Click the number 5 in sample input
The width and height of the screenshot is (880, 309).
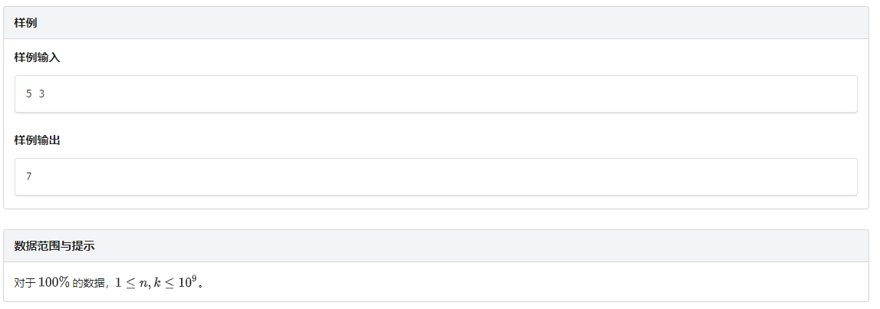pos(29,94)
